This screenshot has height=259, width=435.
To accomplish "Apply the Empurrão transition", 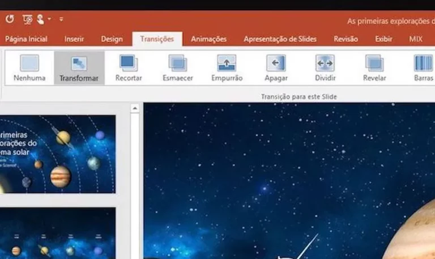I will pos(227,68).
